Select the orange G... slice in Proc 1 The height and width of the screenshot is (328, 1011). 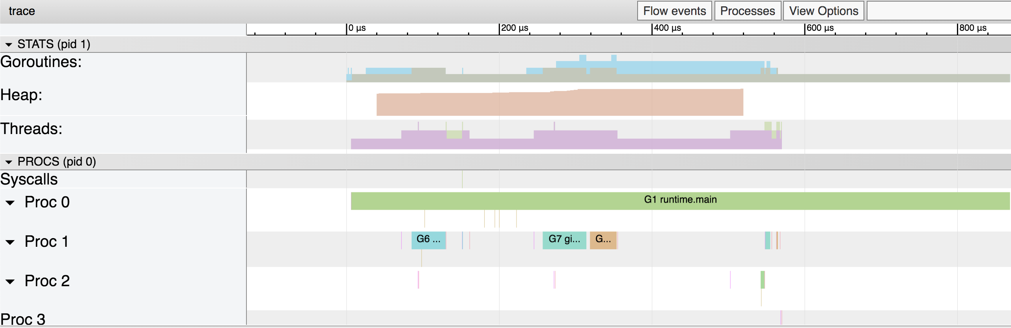pyautogui.click(x=603, y=240)
